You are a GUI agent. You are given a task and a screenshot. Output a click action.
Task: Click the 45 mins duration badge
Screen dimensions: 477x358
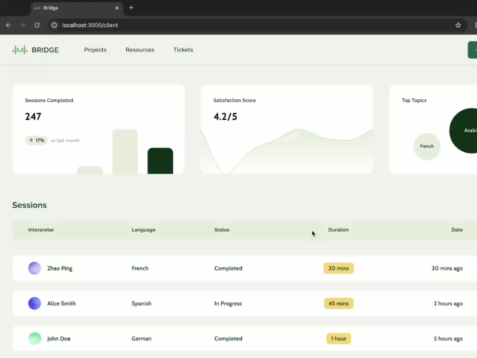(338, 304)
